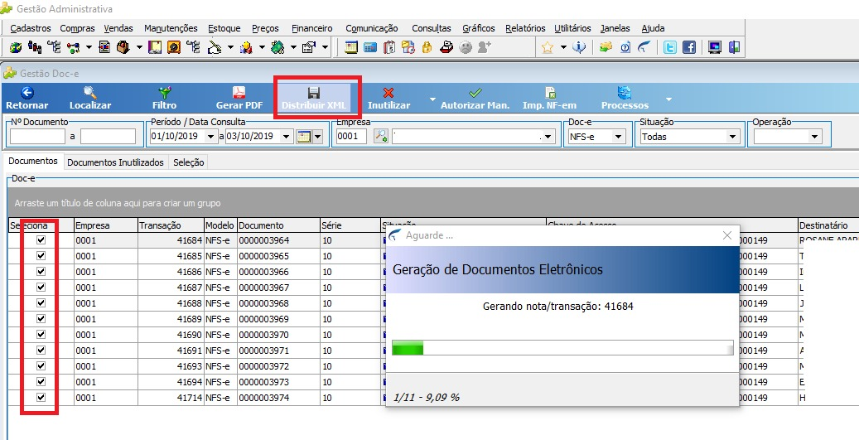Click the Autorizar Man. button
The width and height of the screenshot is (859, 440).
coord(475,99)
